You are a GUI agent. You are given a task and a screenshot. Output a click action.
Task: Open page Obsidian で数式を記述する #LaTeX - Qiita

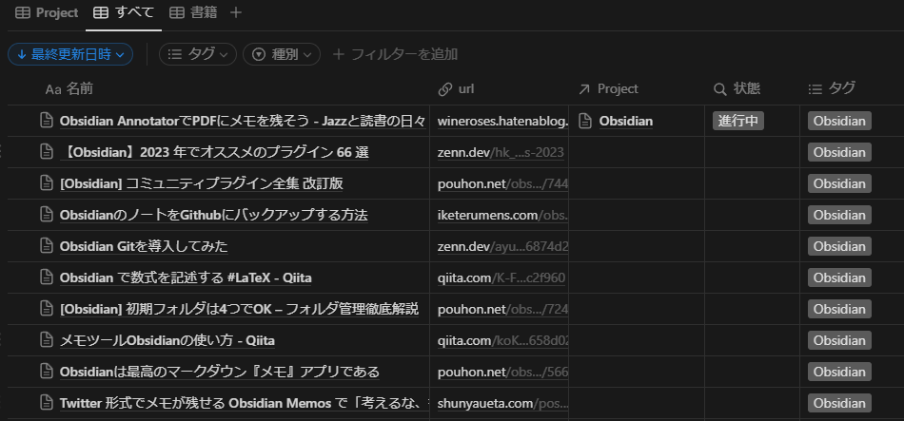click(x=186, y=277)
